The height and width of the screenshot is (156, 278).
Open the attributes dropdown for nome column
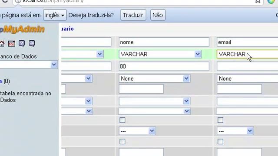pyautogui.click(x=155, y=111)
